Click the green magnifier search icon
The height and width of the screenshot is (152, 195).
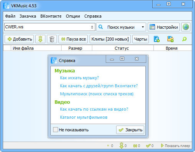coord(184,39)
